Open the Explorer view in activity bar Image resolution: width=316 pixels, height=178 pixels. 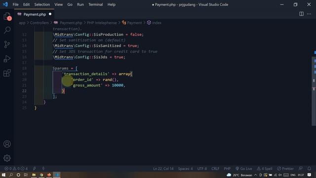click(7, 16)
